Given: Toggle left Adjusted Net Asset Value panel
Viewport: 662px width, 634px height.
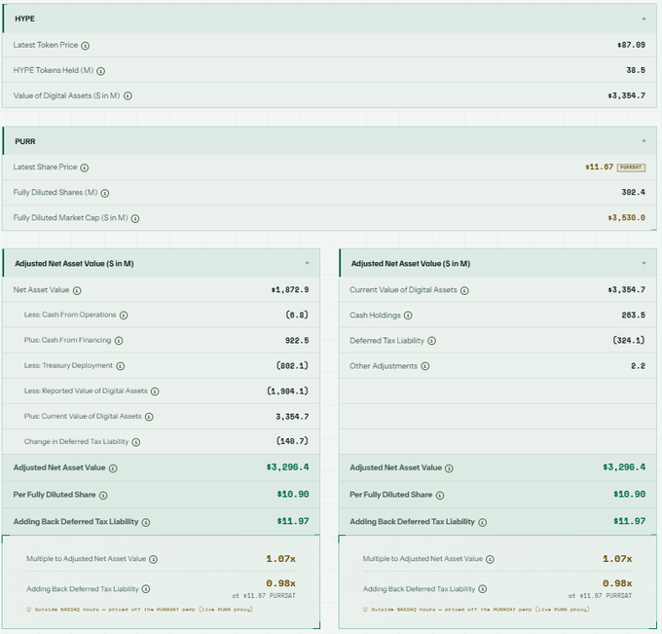Looking at the screenshot, I should (x=308, y=263).
